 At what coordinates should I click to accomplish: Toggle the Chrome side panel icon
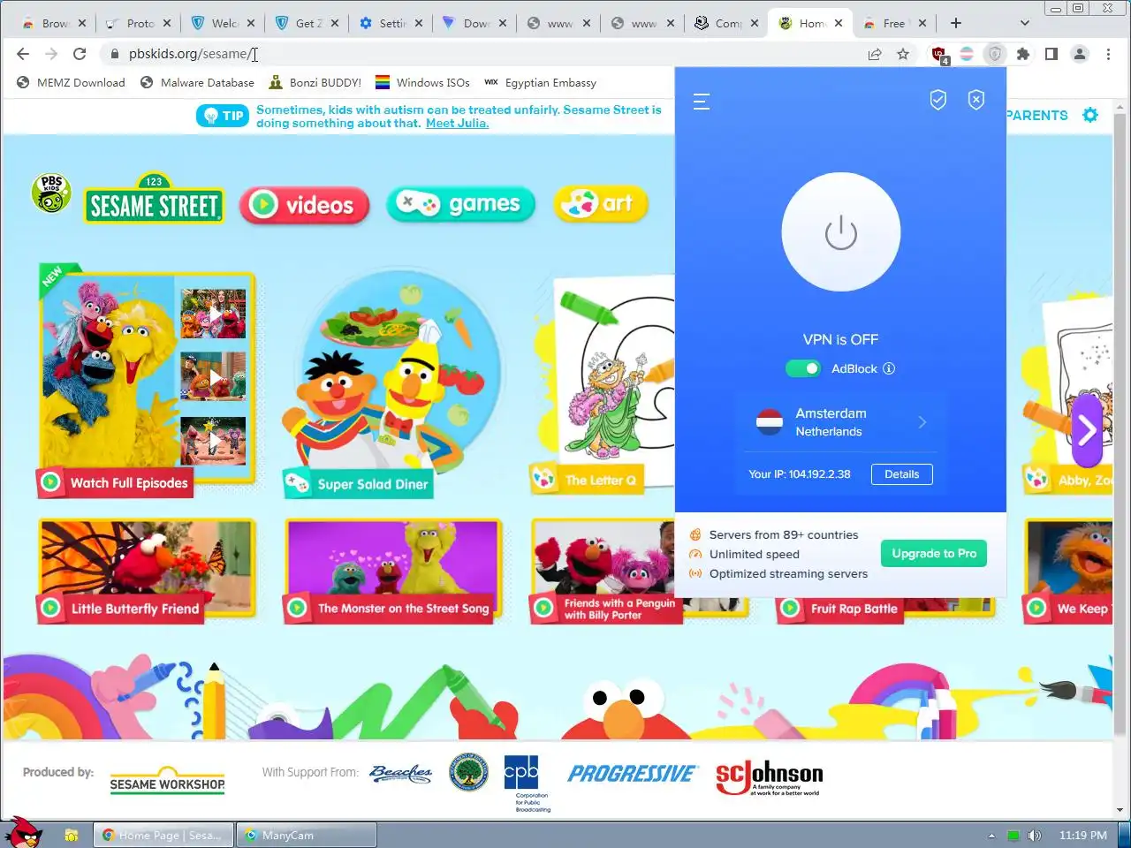tap(1051, 54)
